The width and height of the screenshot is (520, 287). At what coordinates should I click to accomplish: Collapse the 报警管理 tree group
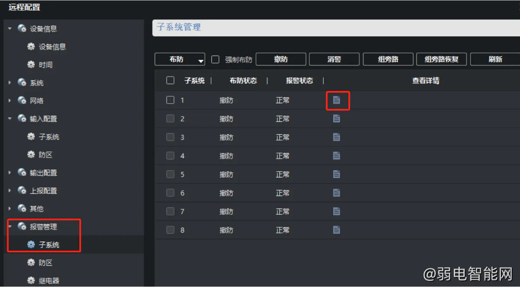point(10,226)
